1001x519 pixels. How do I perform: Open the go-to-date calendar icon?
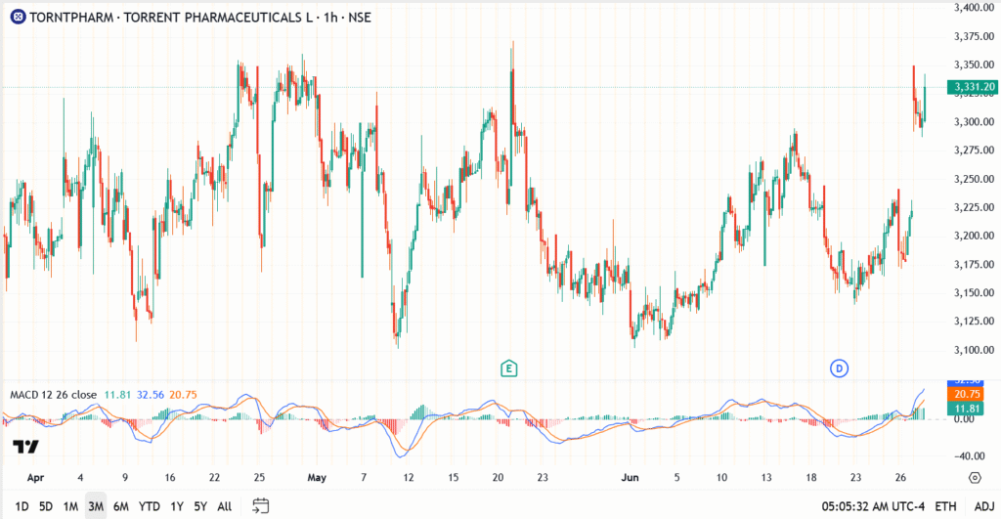(x=260, y=506)
